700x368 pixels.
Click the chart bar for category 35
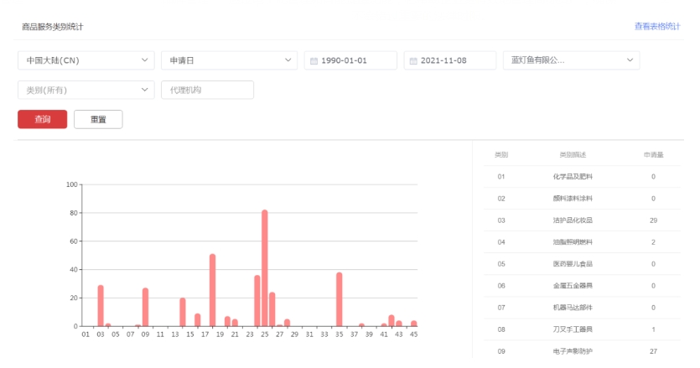click(340, 299)
